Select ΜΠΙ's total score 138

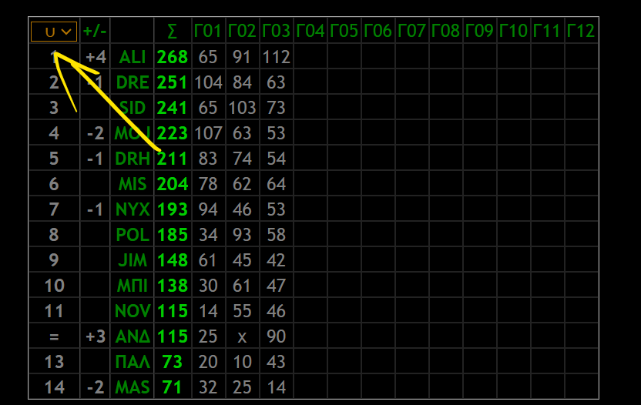pos(173,285)
